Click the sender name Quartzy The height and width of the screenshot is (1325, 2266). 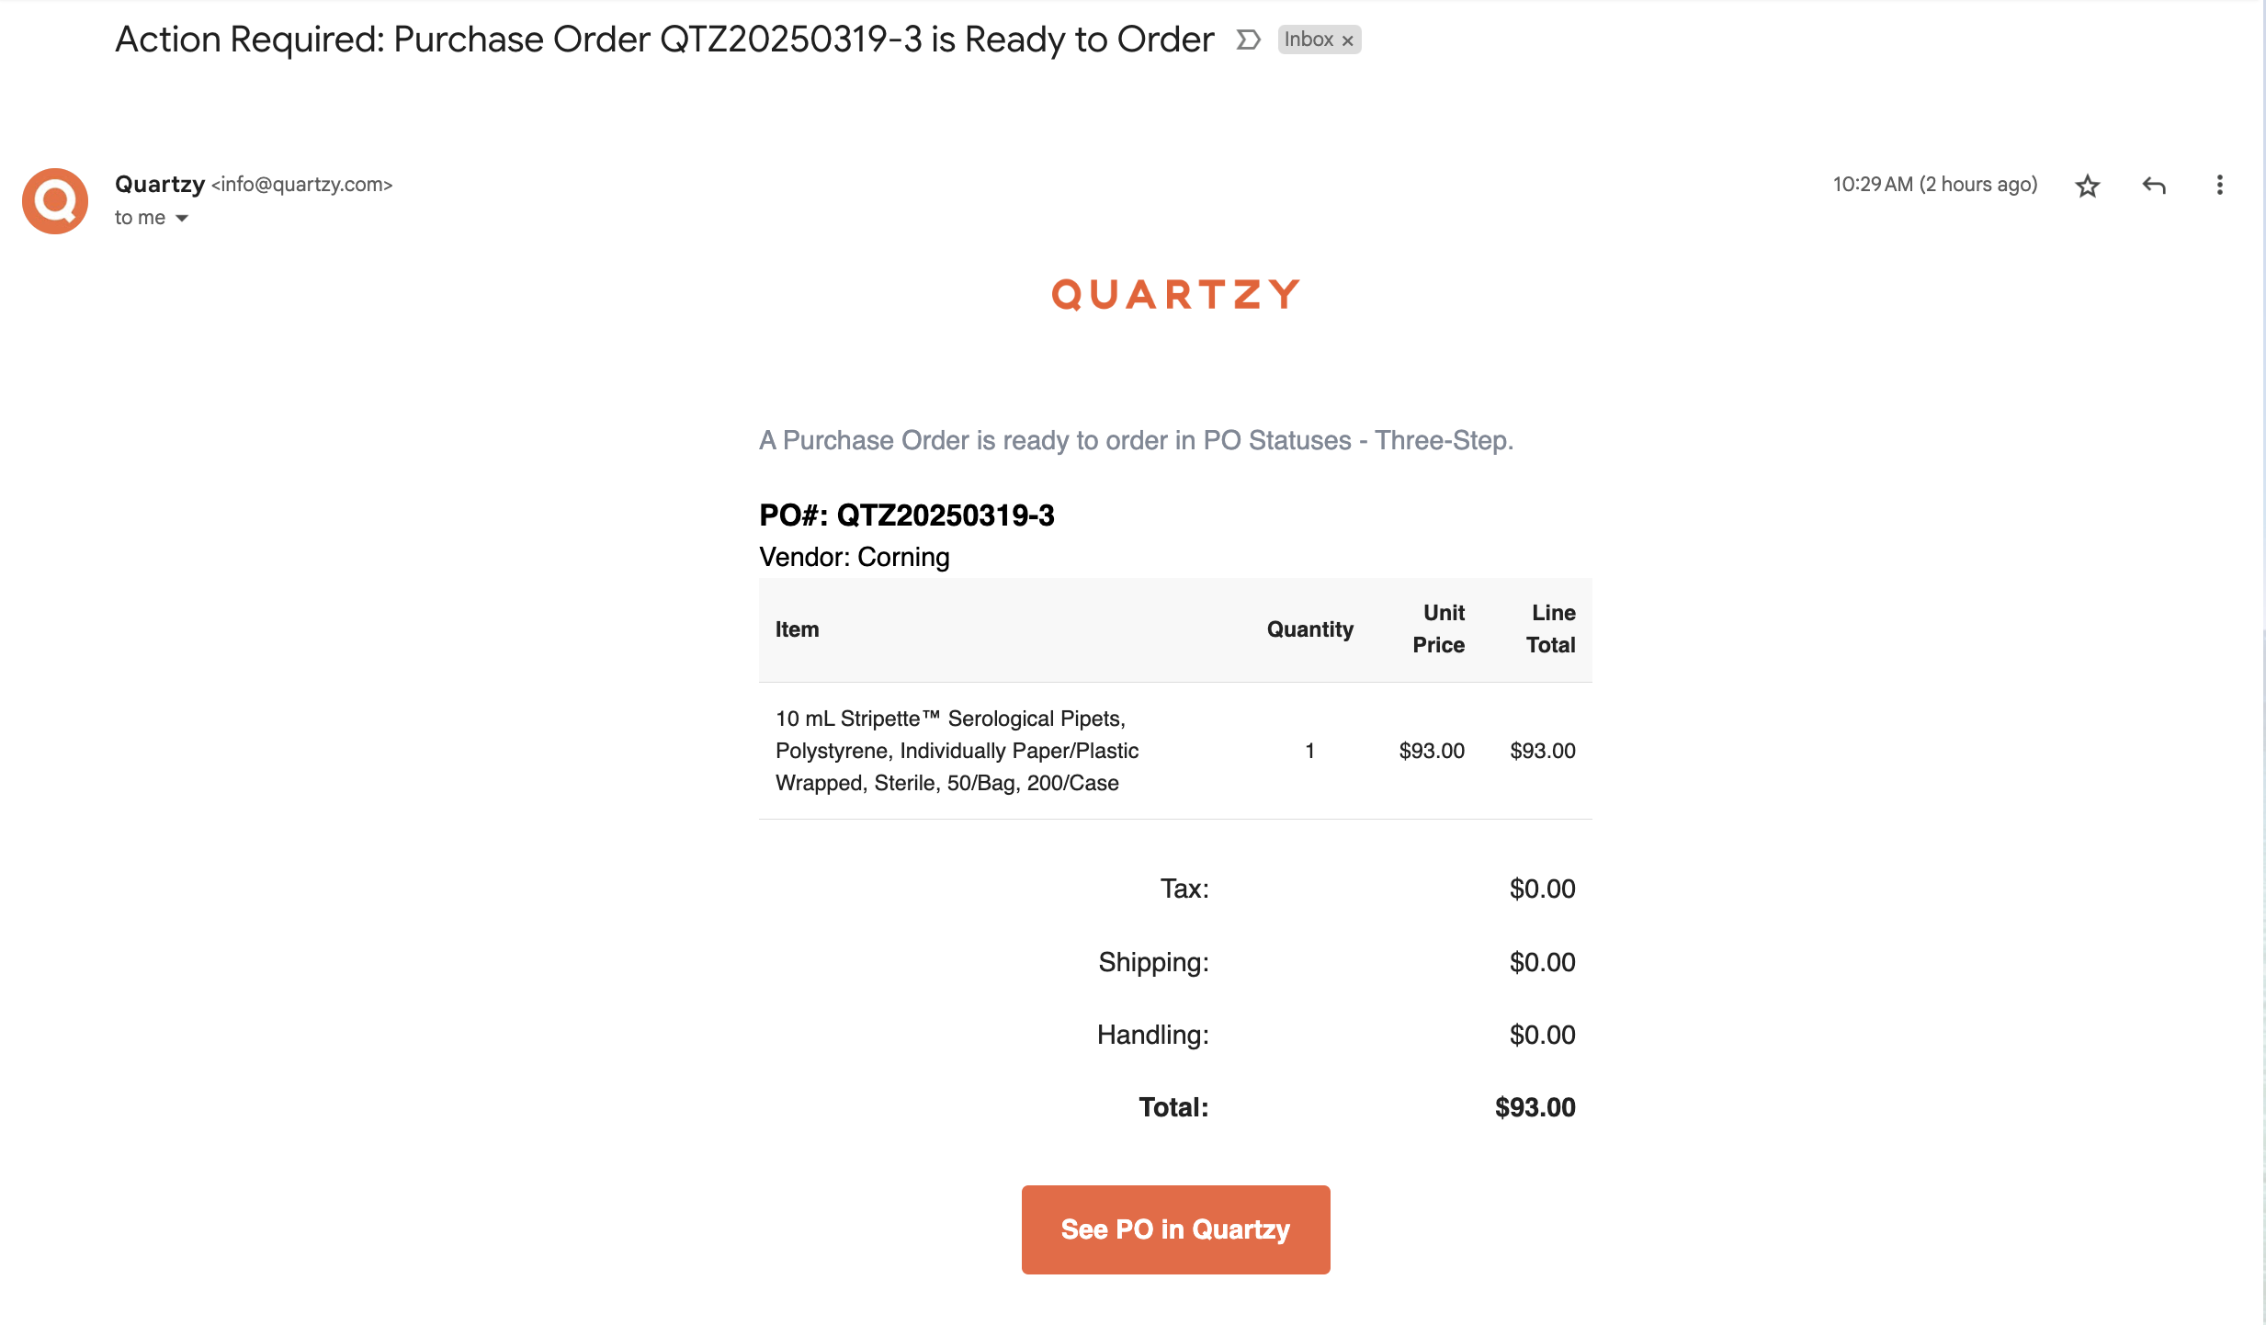(160, 184)
